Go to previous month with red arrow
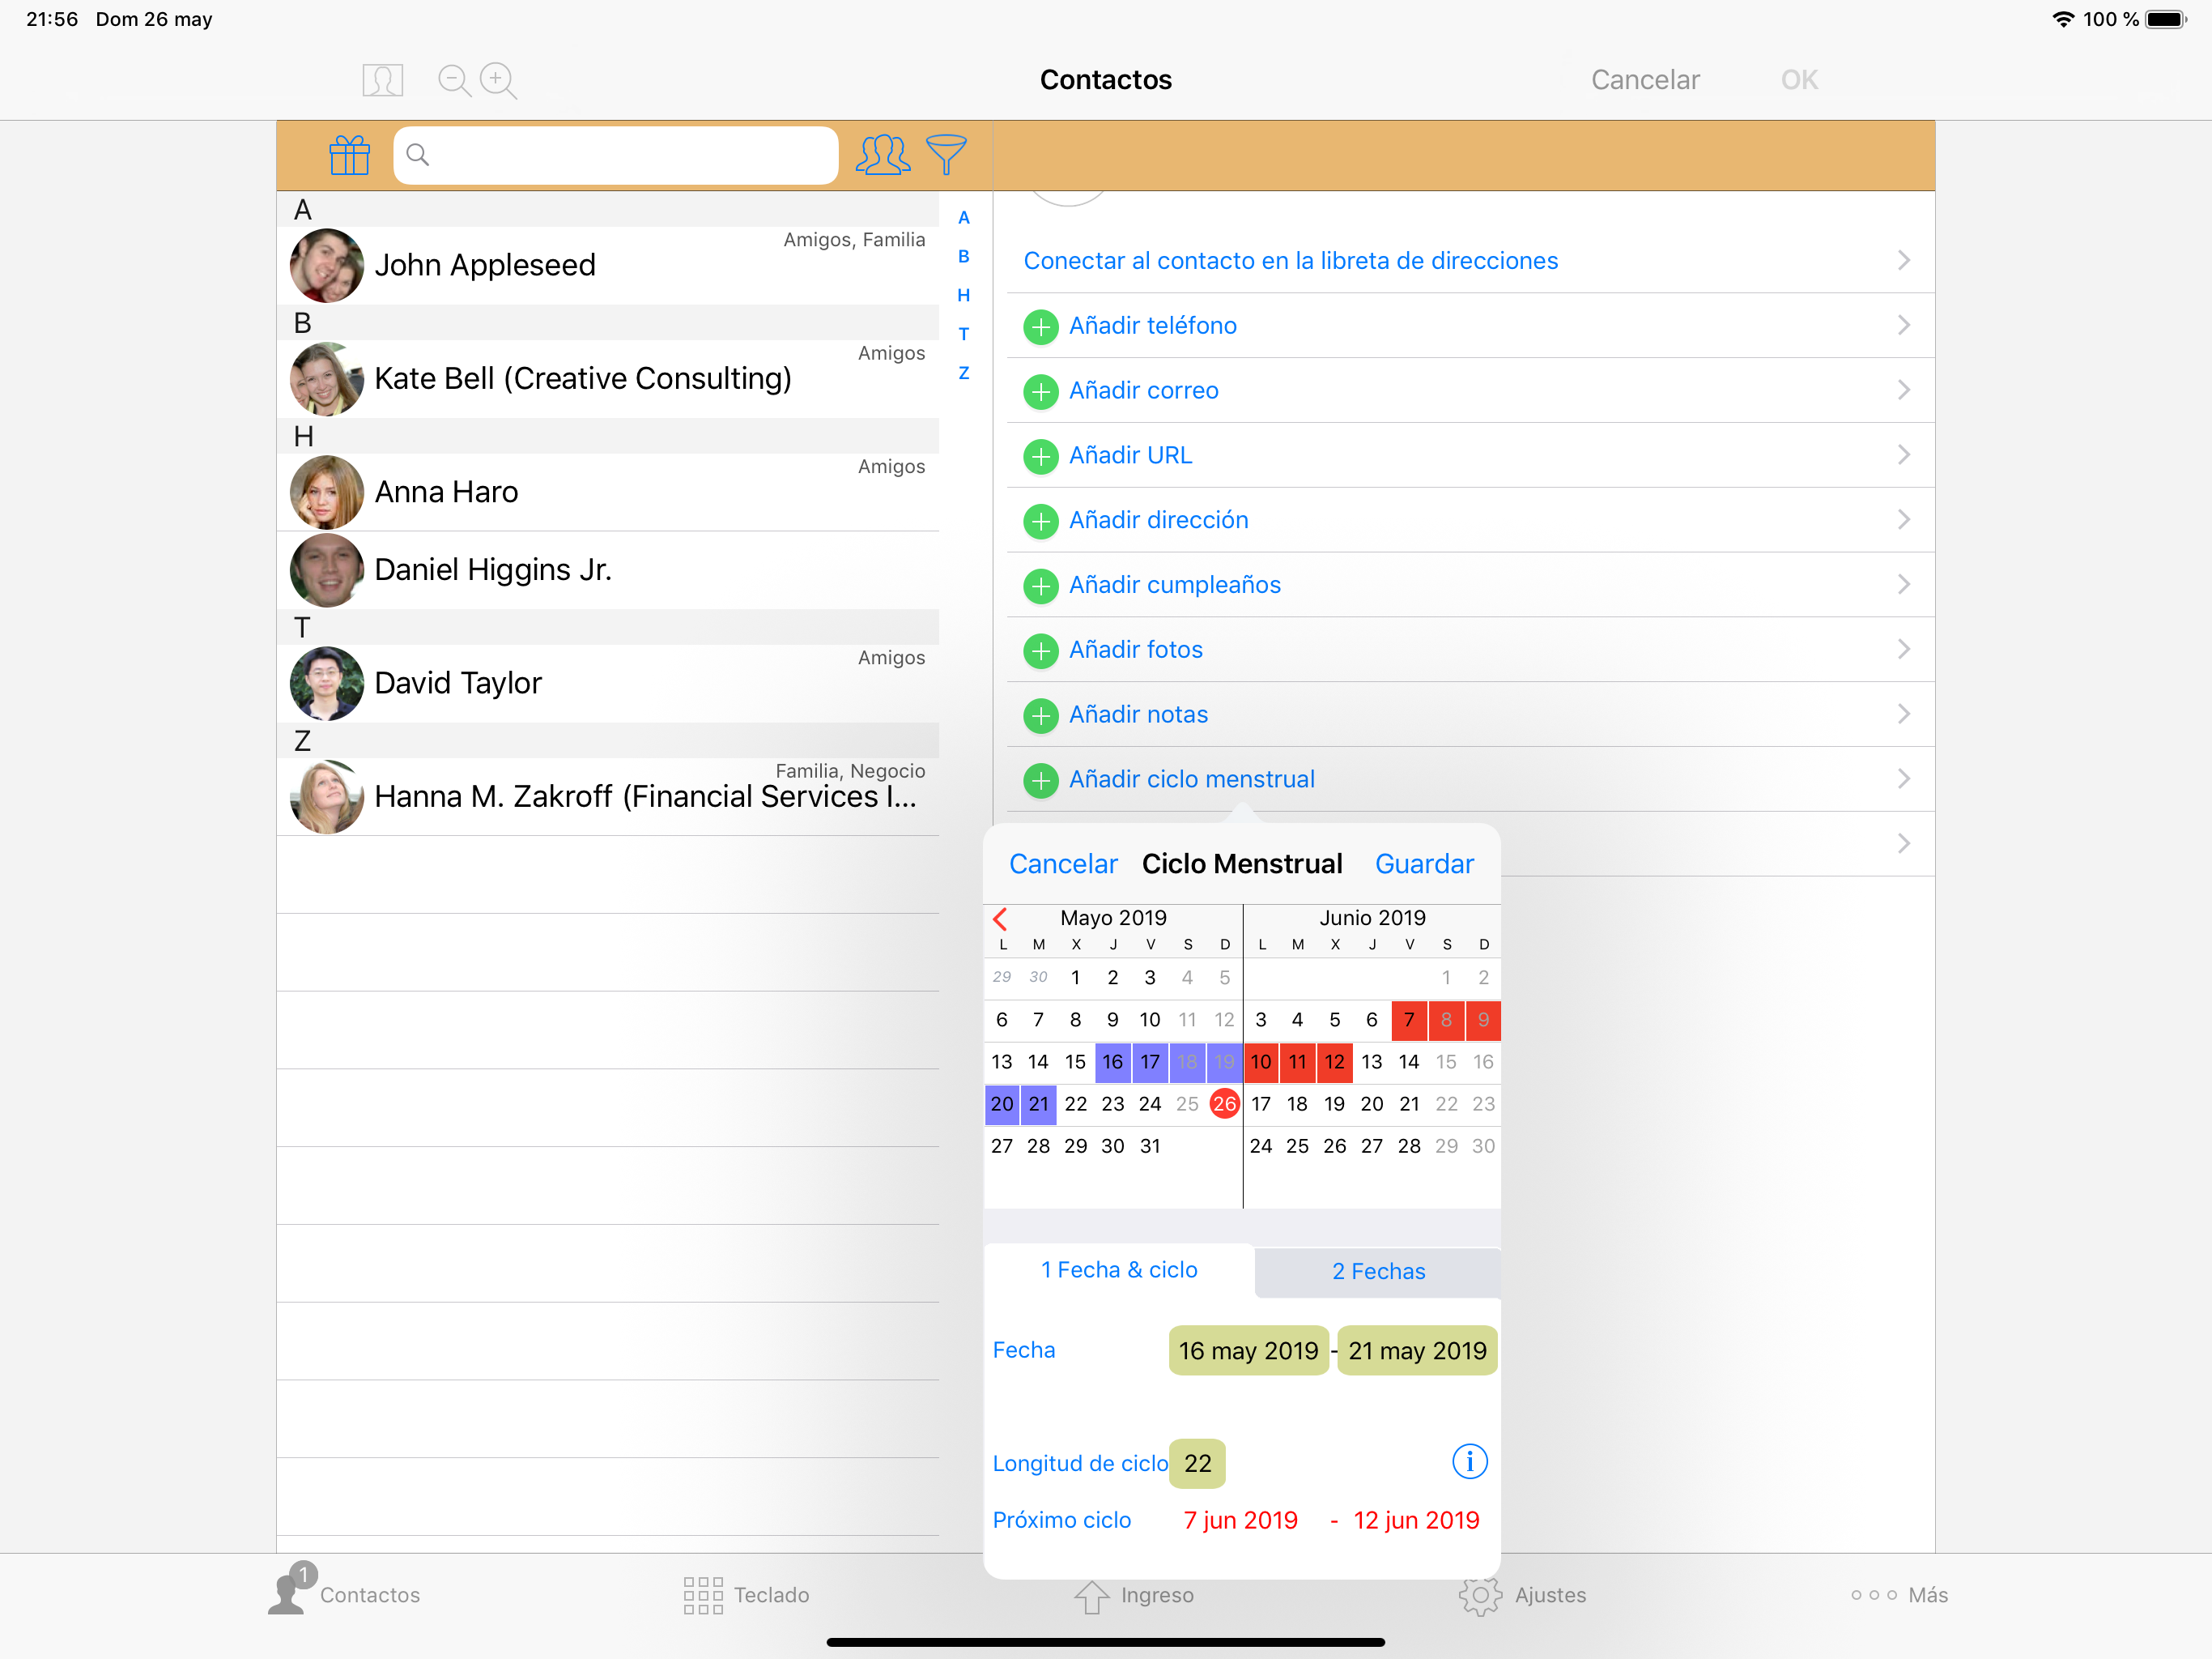 [x=1000, y=919]
